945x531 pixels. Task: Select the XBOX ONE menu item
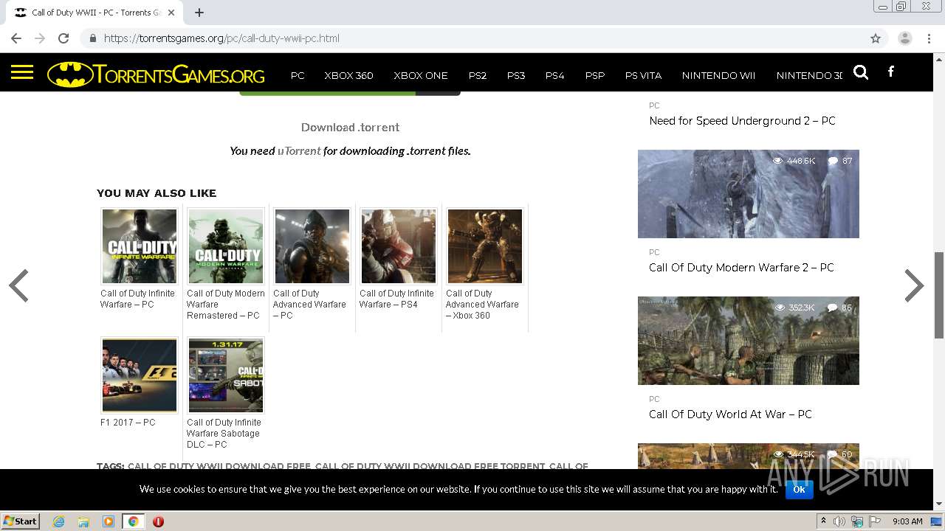421,75
